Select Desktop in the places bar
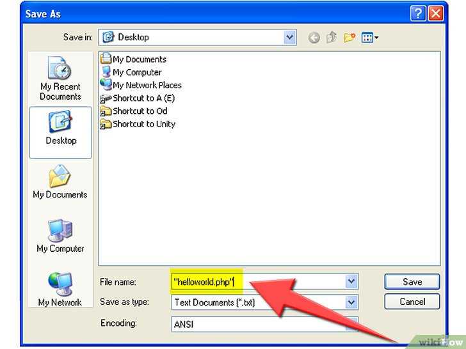 coord(61,132)
